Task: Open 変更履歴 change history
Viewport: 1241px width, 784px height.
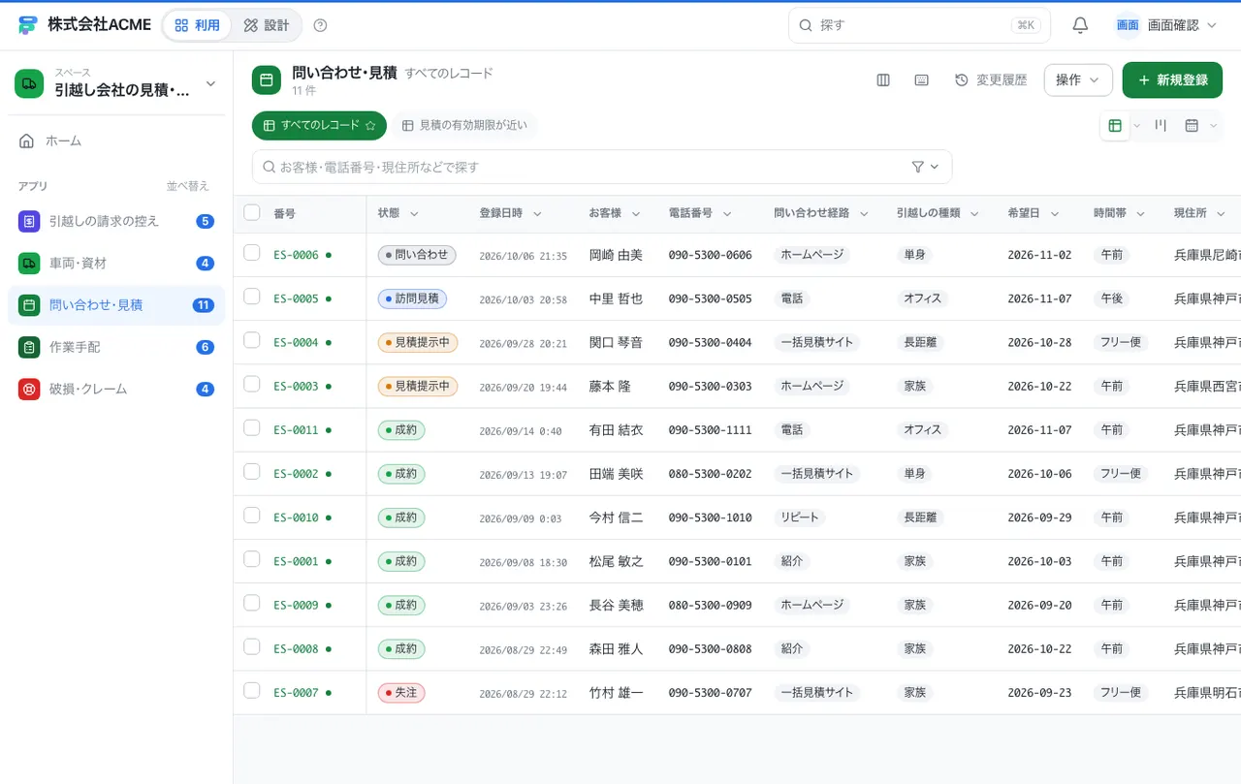Action: (x=991, y=80)
